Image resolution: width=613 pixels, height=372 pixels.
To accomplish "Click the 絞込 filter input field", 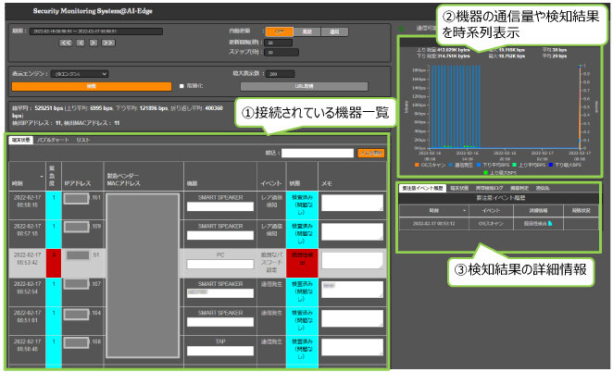I will click(318, 153).
